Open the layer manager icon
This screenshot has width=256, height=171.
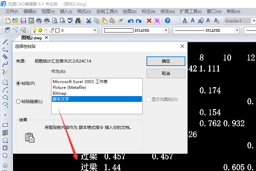click(8, 30)
